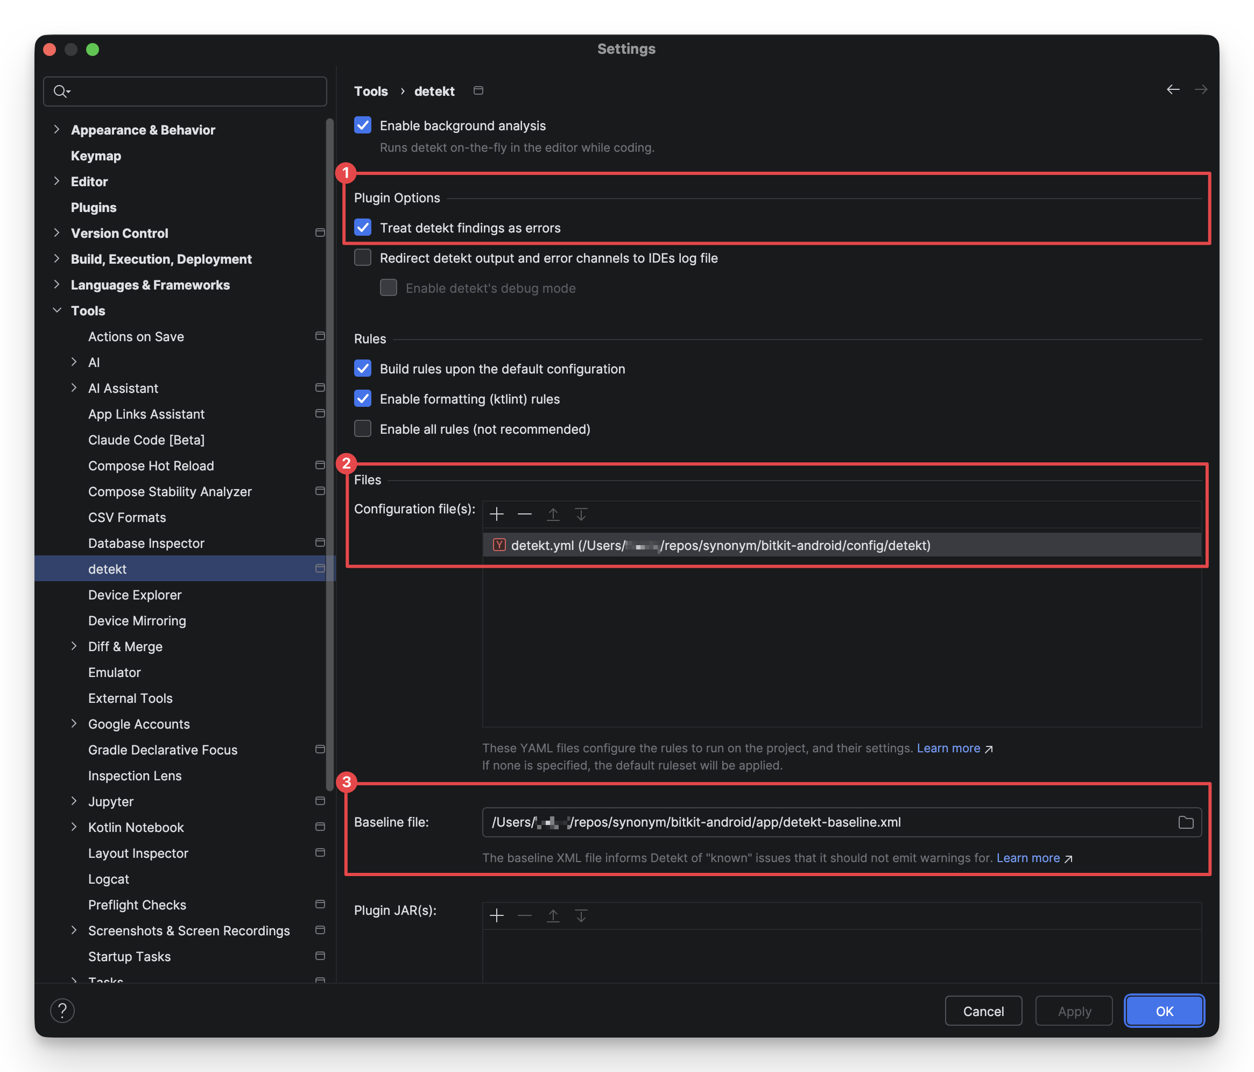Click move-down icon in Plugin JAR toolbar
1254x1072 pixels.
pos(581,916)
